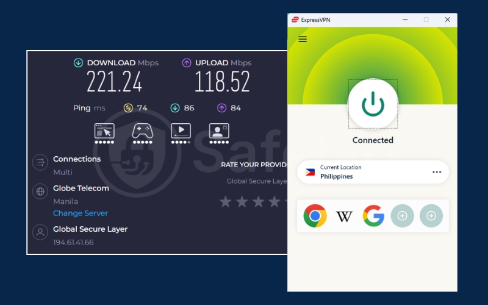Launch the Google shortcut in ExpressVPN
Screen dimensions: 488x305
(373, 216)
